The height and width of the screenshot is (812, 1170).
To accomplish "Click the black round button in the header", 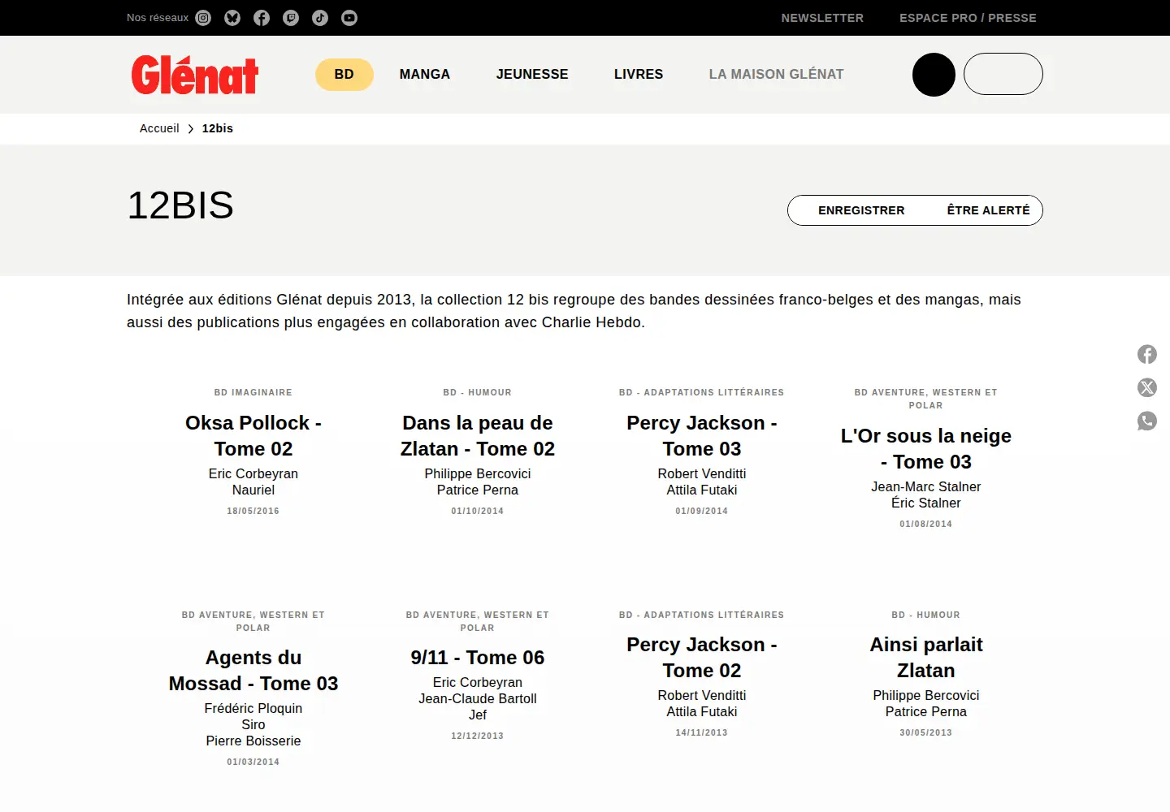I will coord(934,75).
